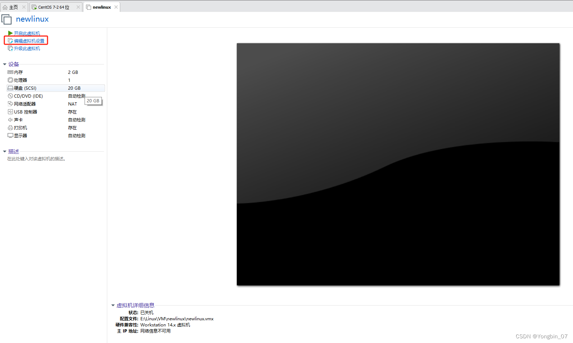Select the 硬盘 (SCSI) row label
The image size is (573, 343).
click(25, 88)
